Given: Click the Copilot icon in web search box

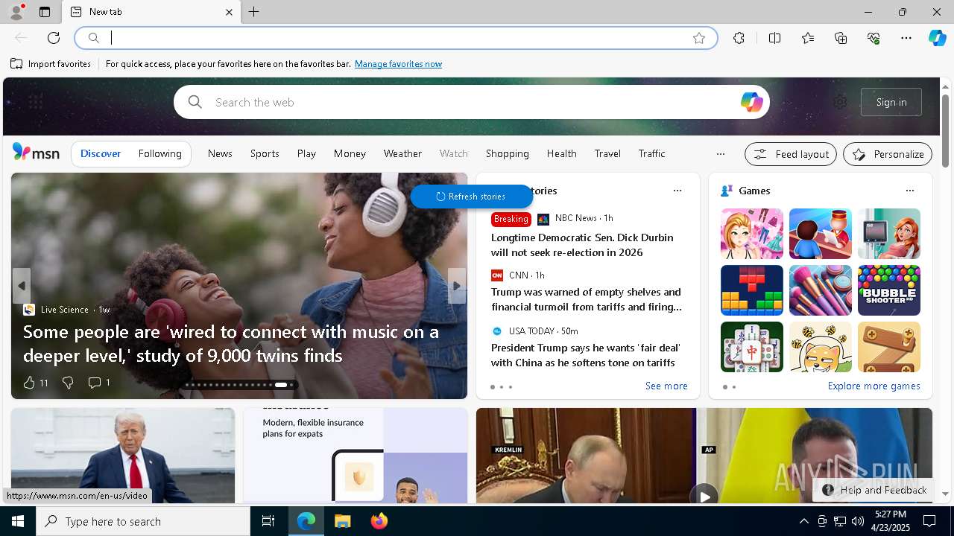Looking at the screenshot, I should 751,102.
